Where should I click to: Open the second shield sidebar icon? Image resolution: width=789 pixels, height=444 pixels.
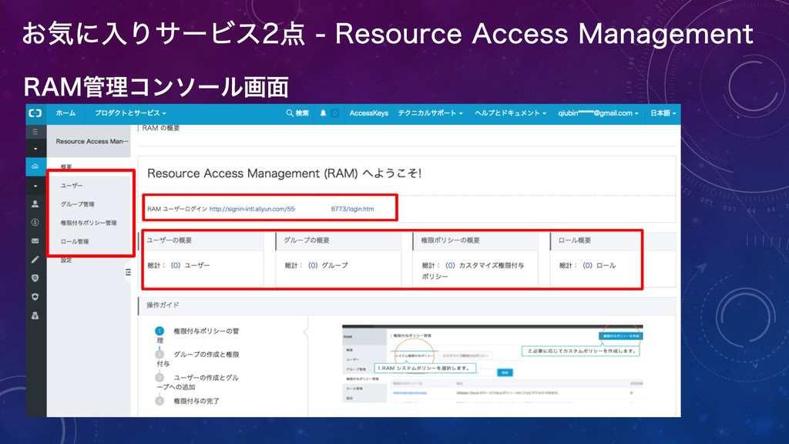pyautogui.click(x=35, y=297)
